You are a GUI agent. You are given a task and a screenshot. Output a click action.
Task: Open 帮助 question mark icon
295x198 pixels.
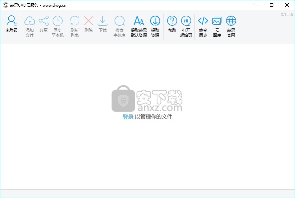click(172, 21)
